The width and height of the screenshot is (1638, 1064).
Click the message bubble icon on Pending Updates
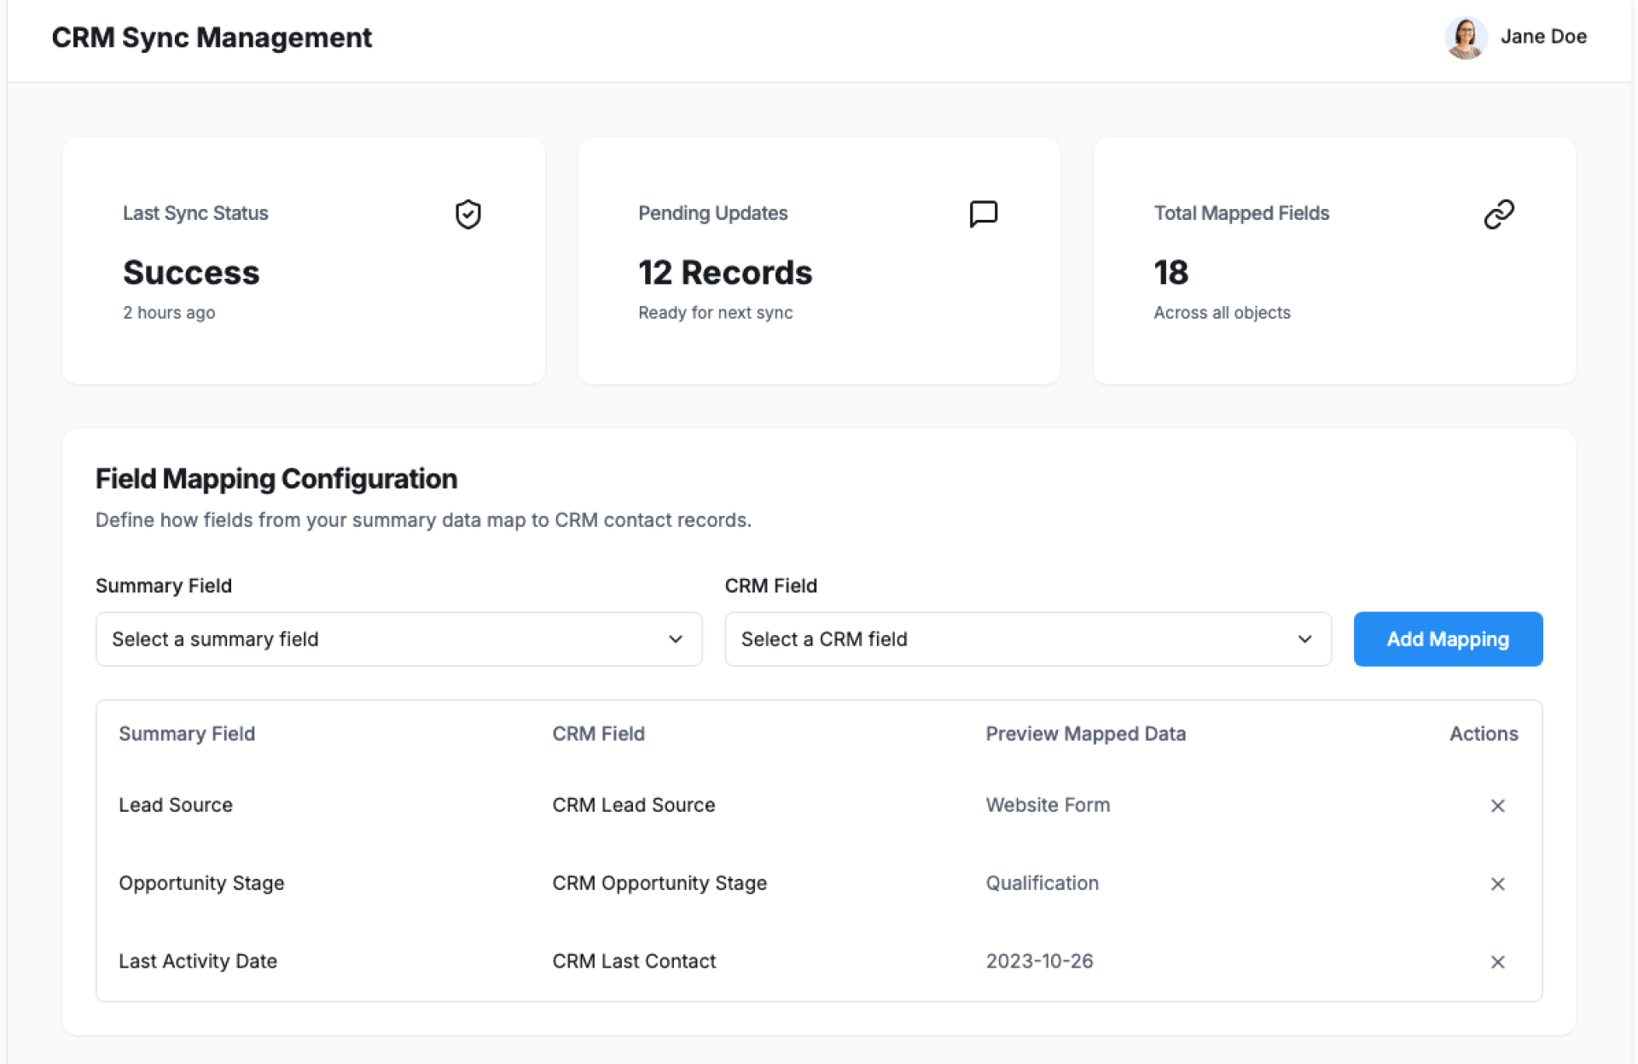pos(983,214)
